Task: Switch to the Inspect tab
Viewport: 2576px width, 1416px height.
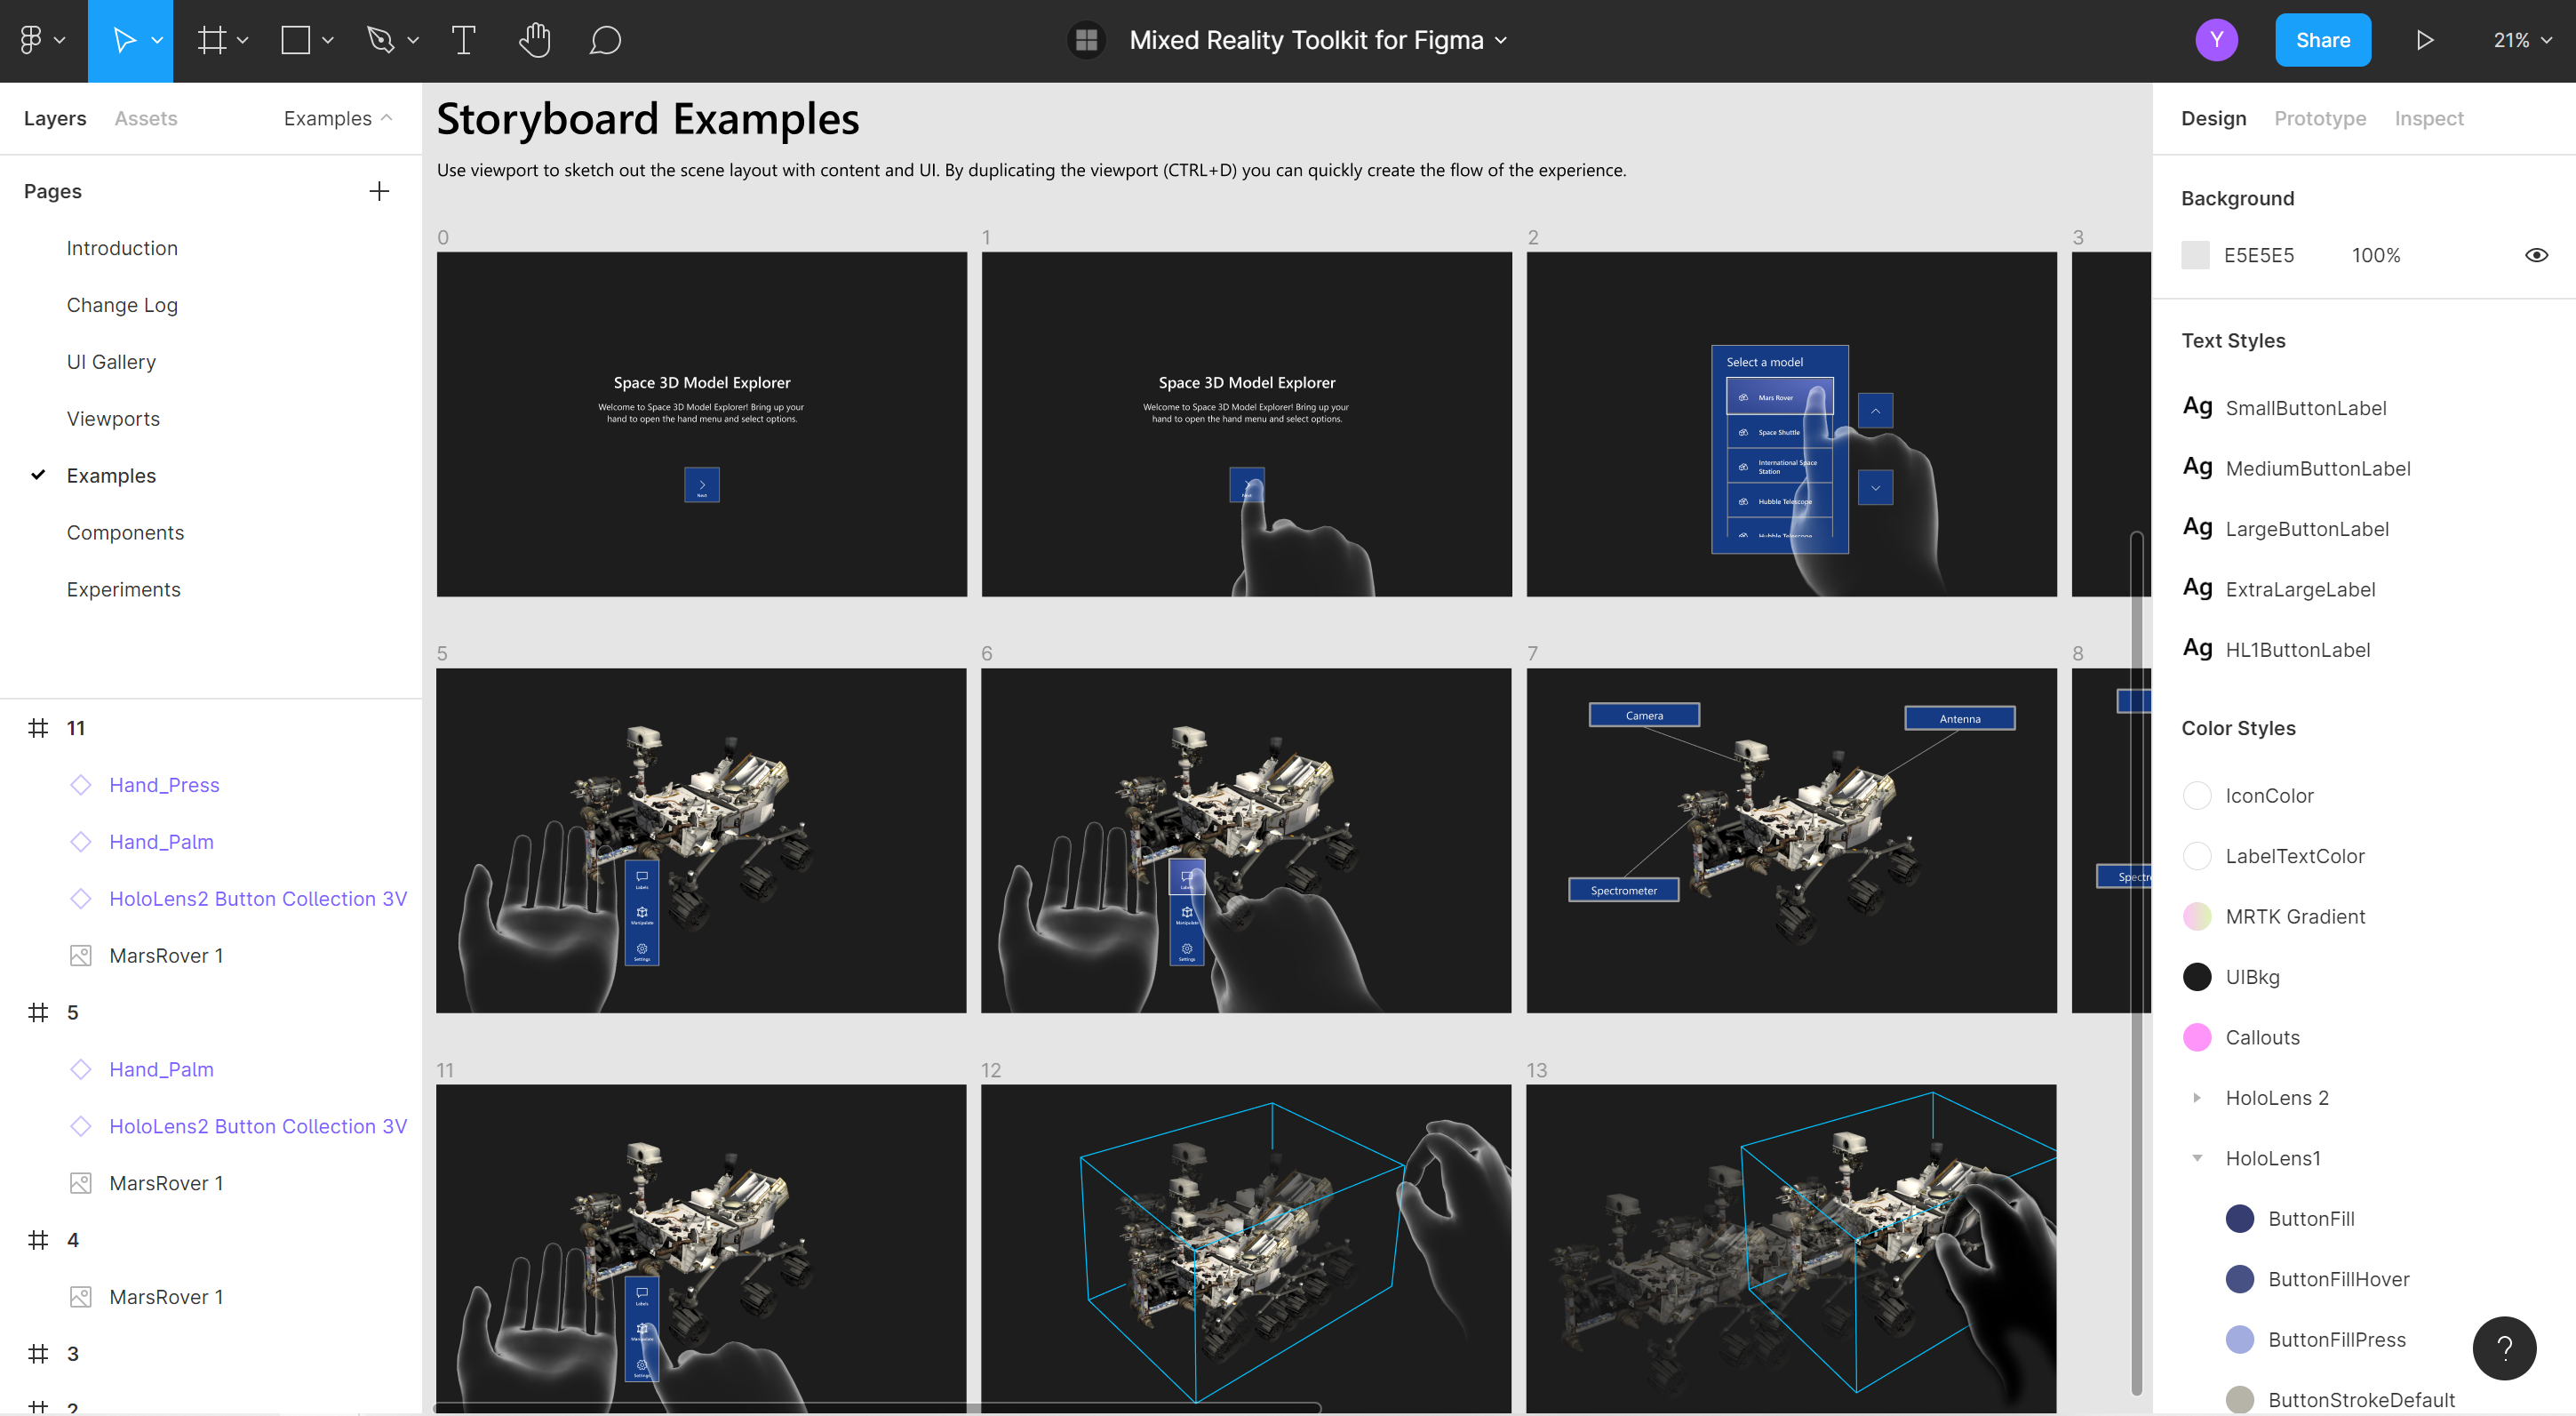Action: 2429,118
